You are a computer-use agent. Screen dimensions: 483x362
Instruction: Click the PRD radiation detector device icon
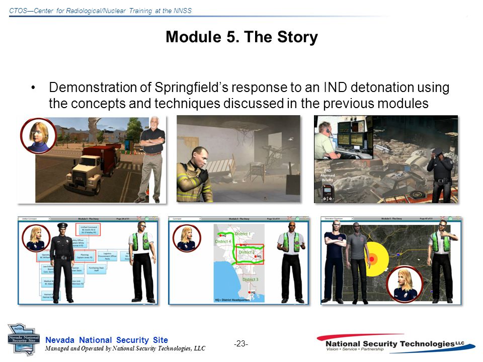327,193
